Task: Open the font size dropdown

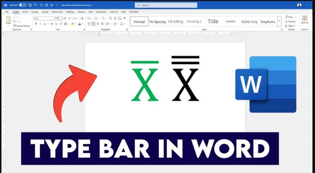Action: tap(62, 18)
